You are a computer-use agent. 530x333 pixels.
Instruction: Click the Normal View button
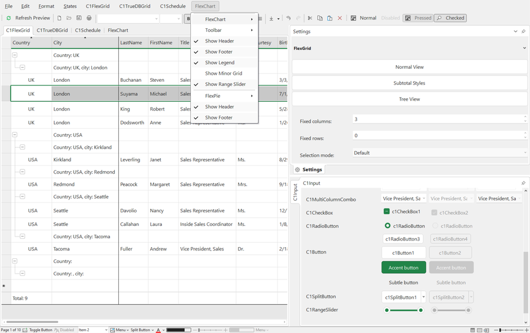409,67
